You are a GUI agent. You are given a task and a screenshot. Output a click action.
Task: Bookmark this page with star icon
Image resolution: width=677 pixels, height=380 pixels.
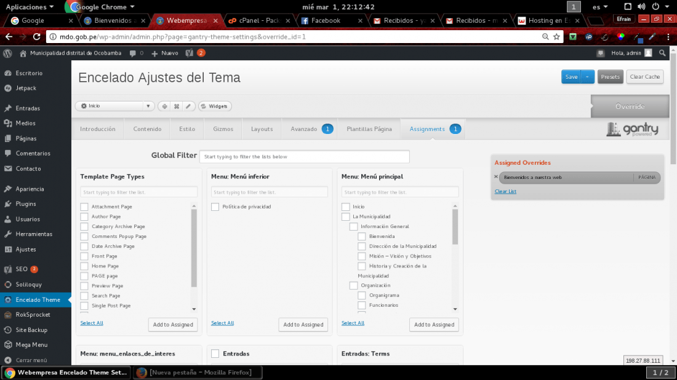pos(556,37)
